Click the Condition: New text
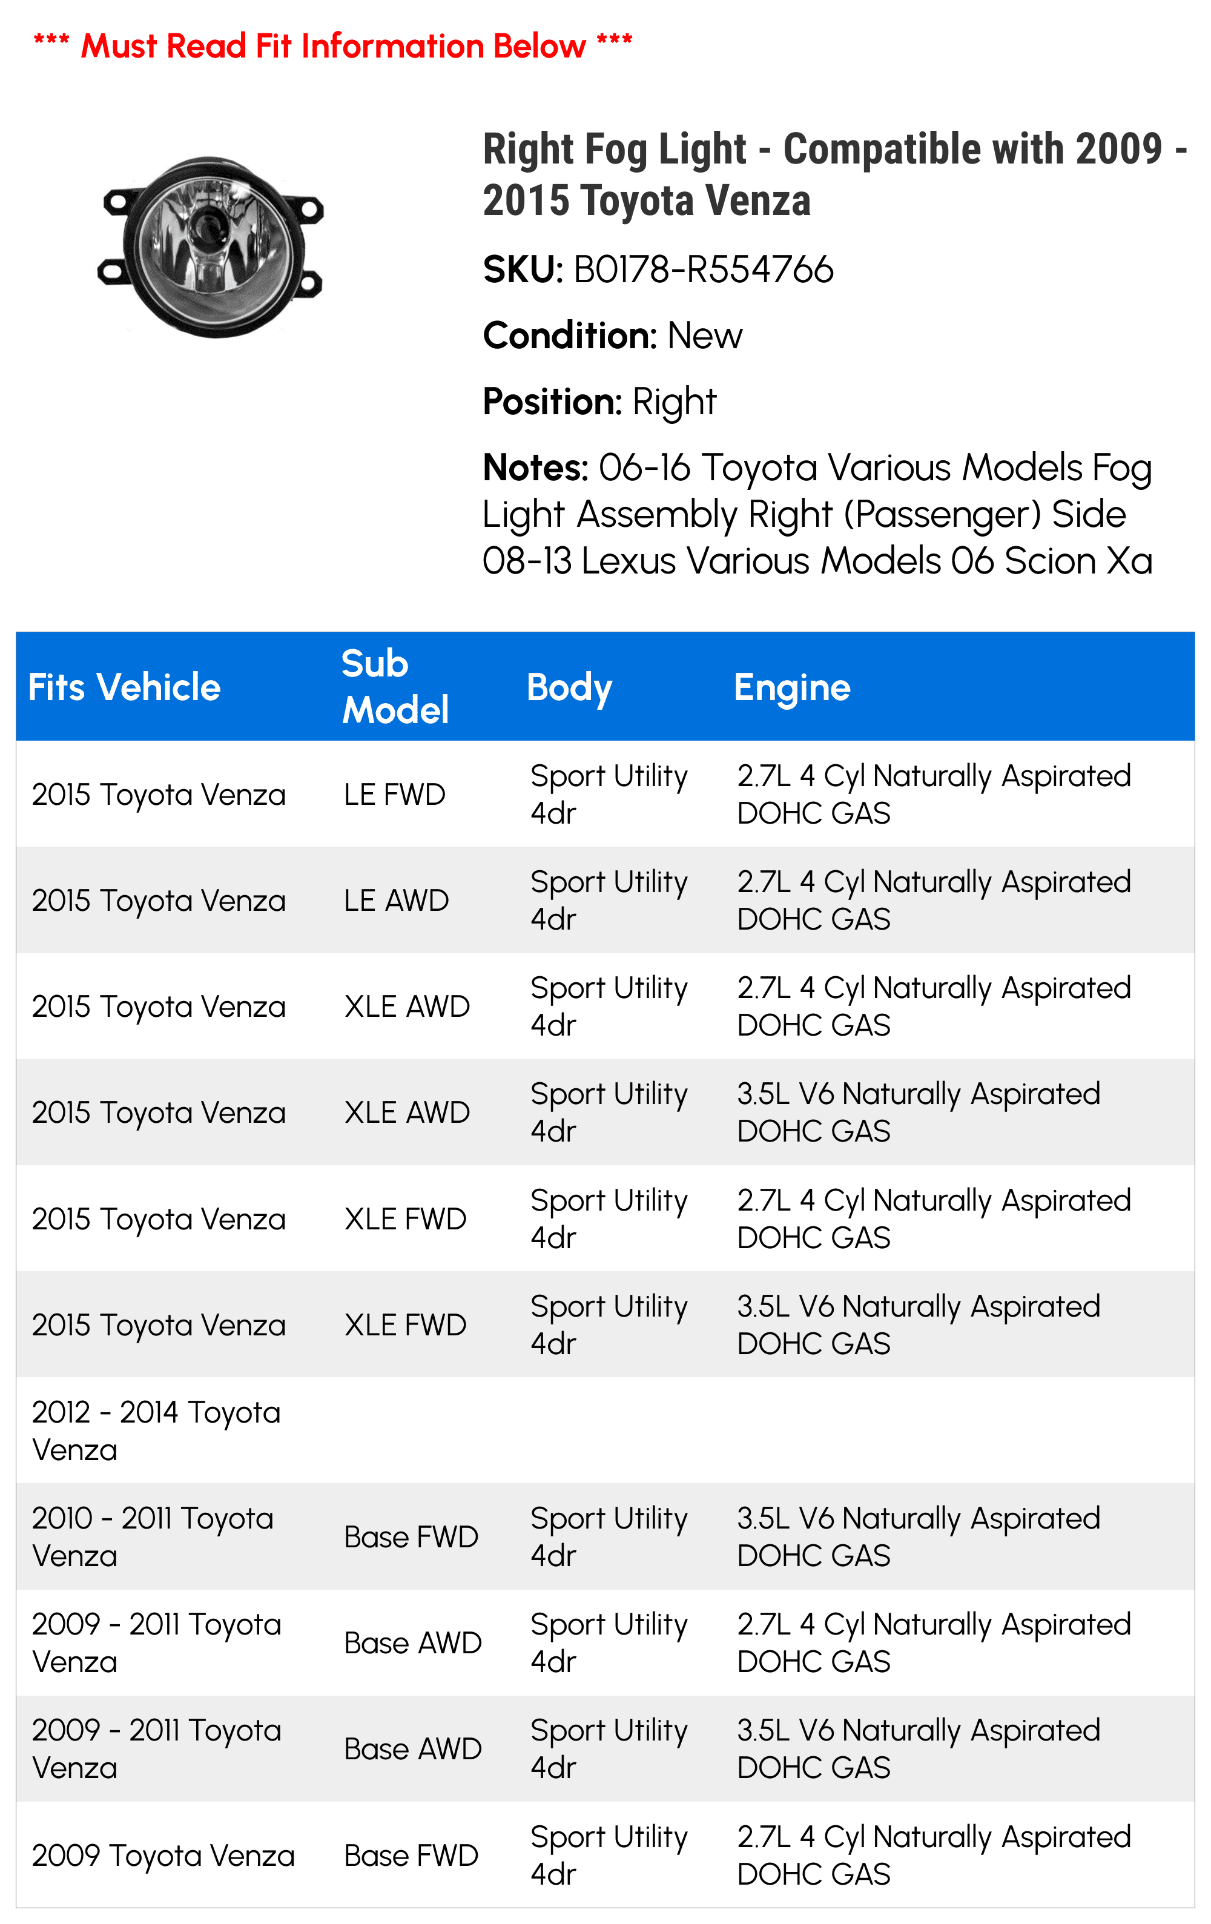The image size is (1211, 1924). pyautogui.click(x=613, y=336)
